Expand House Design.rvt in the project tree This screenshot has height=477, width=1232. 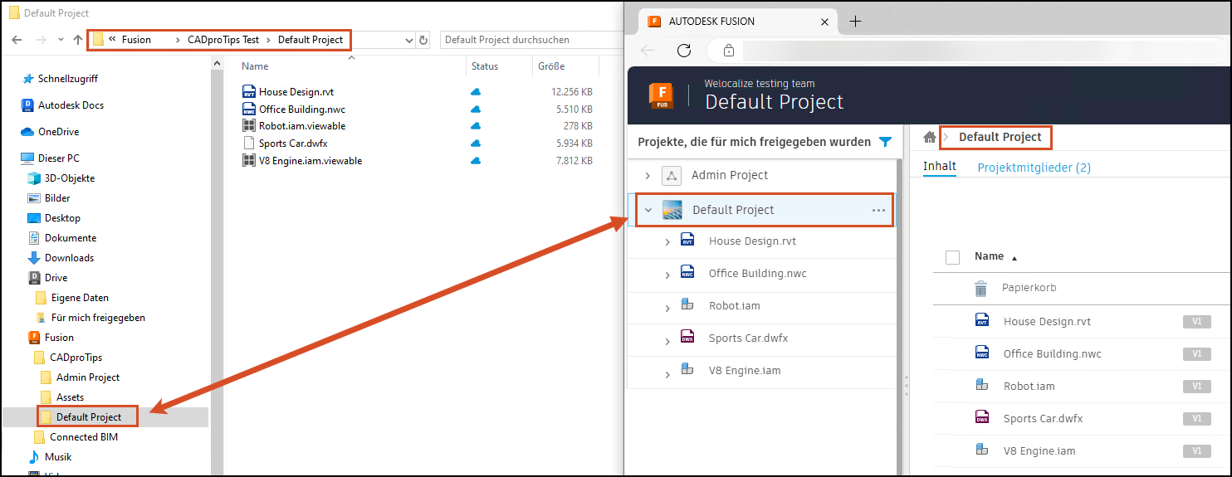667,242
